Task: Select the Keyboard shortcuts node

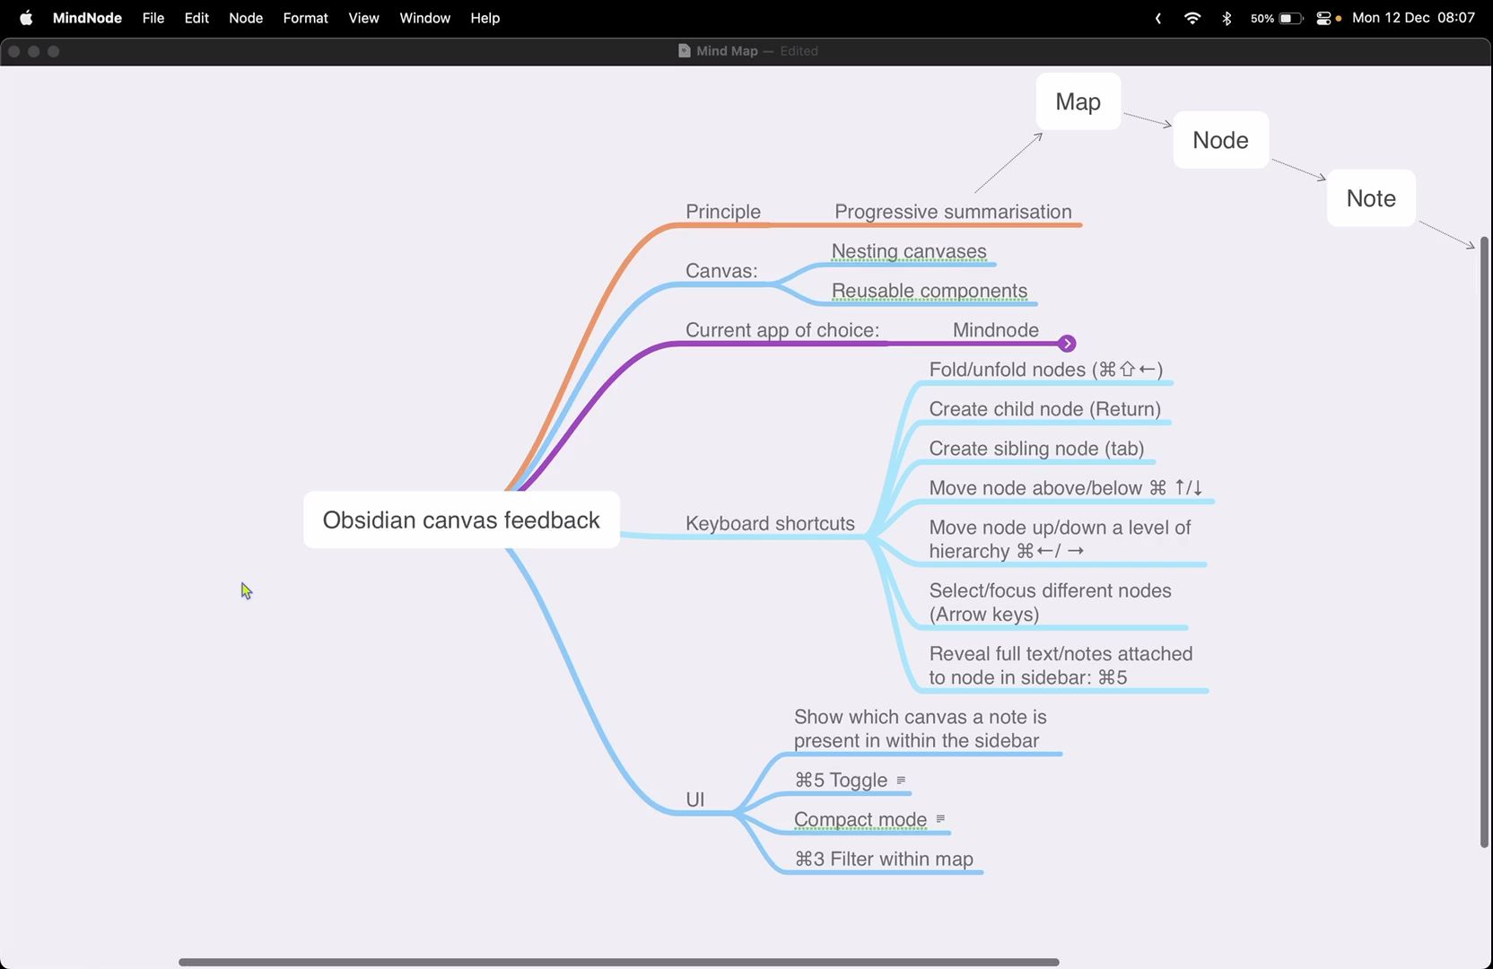Action: (770, 523)
